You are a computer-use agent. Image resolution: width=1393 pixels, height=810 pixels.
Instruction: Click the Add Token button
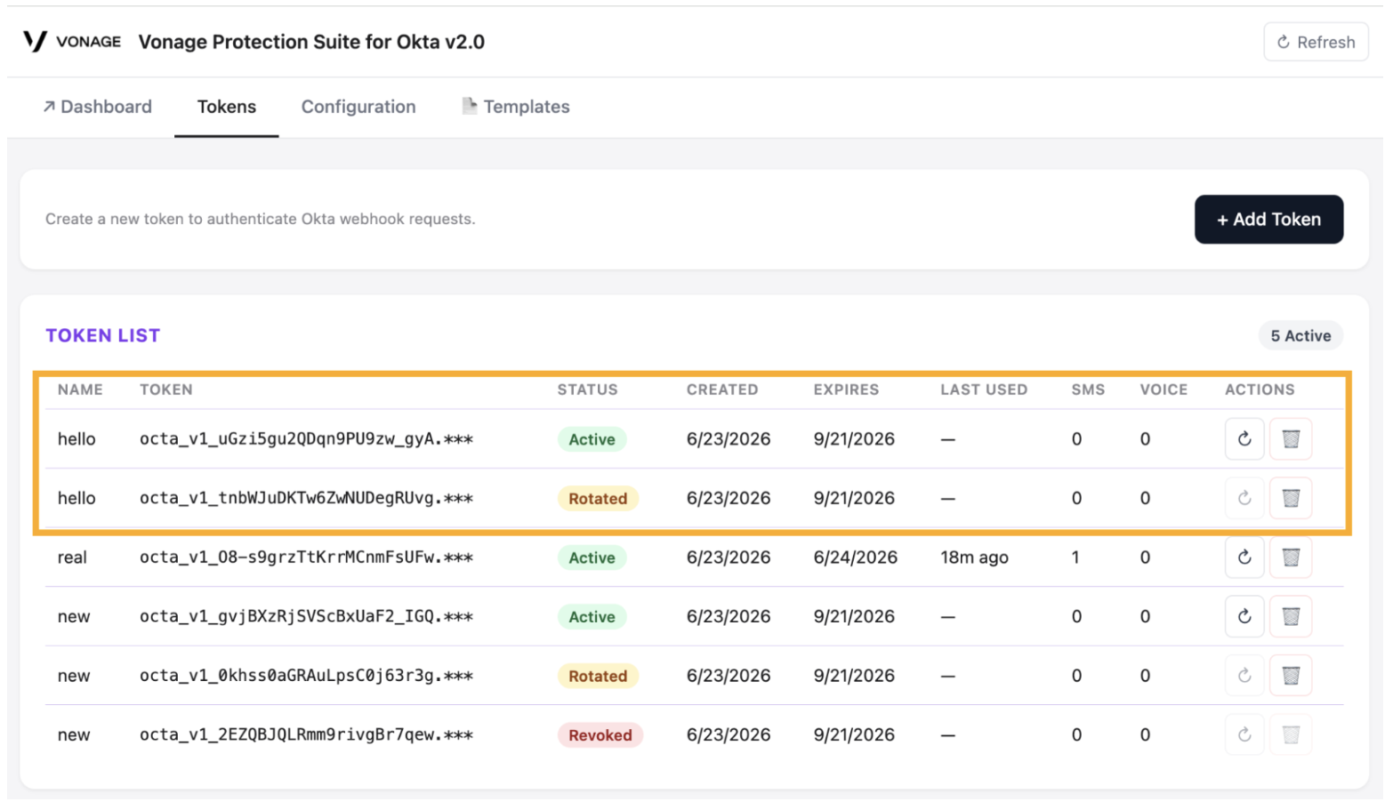point(1268,220)
